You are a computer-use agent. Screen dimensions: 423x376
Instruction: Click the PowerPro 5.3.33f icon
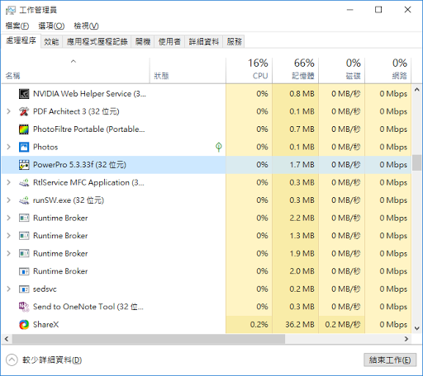pyautogui.click(x=24, y=165)
